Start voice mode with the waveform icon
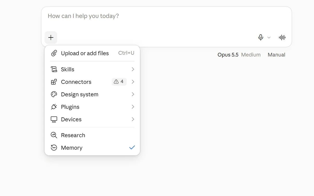 click(282, 37)
